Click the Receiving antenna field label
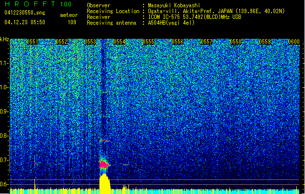Viewport: 305px width, 194px height. pos(112,23)
